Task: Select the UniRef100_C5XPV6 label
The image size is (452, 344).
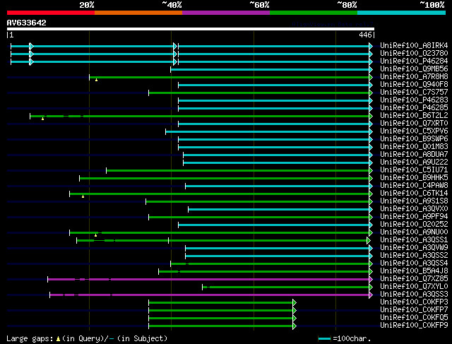Action: pos(414,131)
